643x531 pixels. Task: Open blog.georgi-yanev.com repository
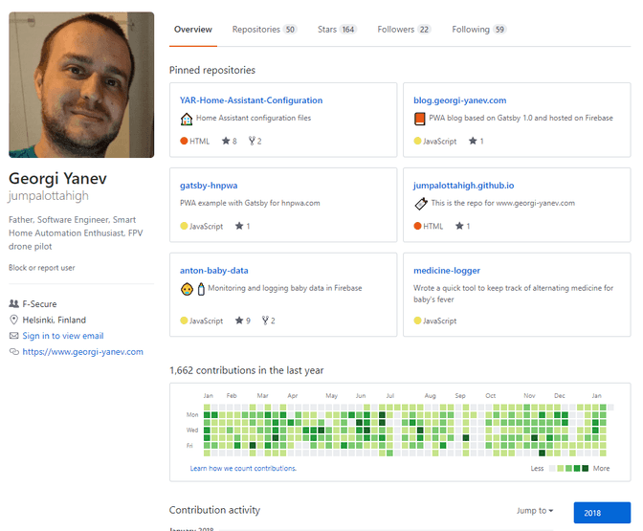tap(459, 100)
